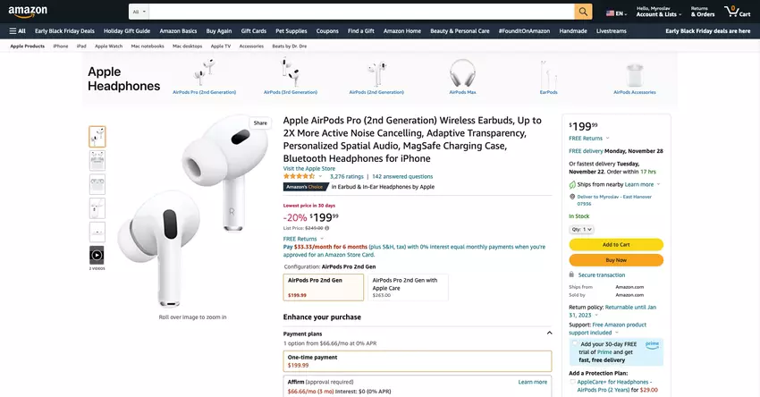
Task: Select AirPods Pro 2nd Gen with Apple Care
Action: click(407, 286)
